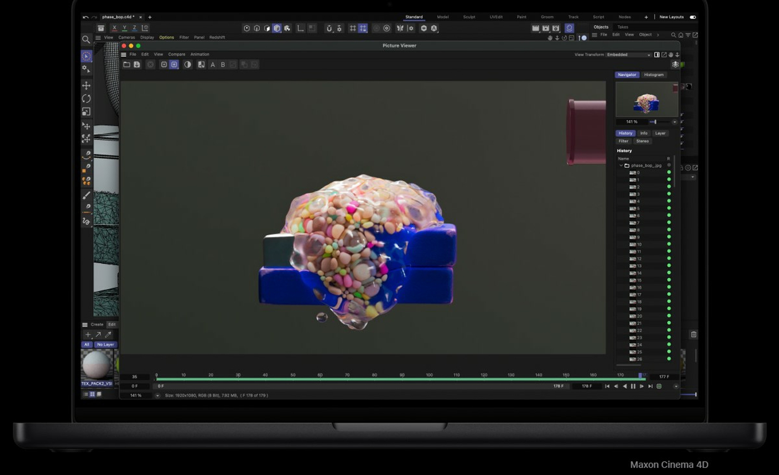The image size is (779, 475).
Task: Click the B compare button
Action: pos(223,65)
